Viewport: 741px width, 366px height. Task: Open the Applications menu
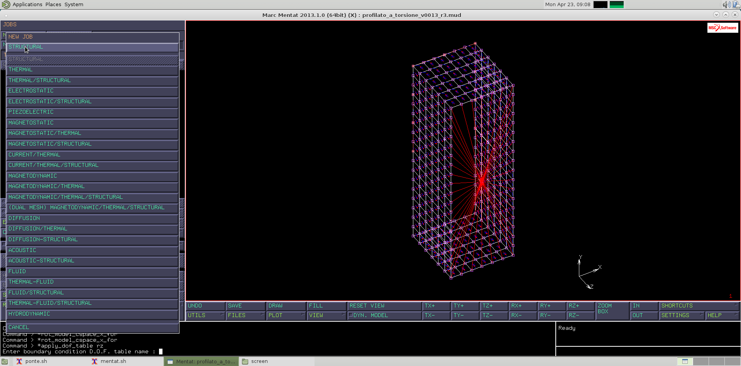point(27,5)
